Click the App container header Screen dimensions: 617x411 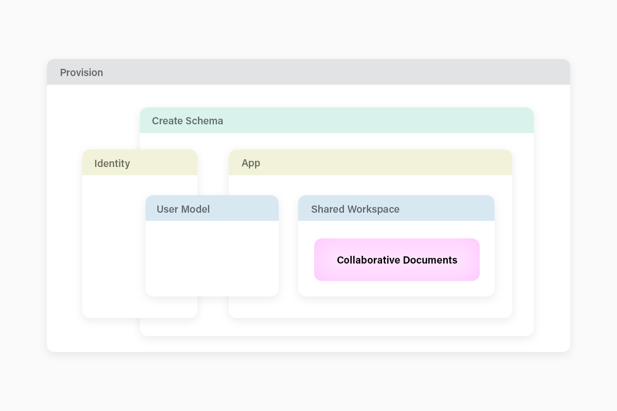370,162
